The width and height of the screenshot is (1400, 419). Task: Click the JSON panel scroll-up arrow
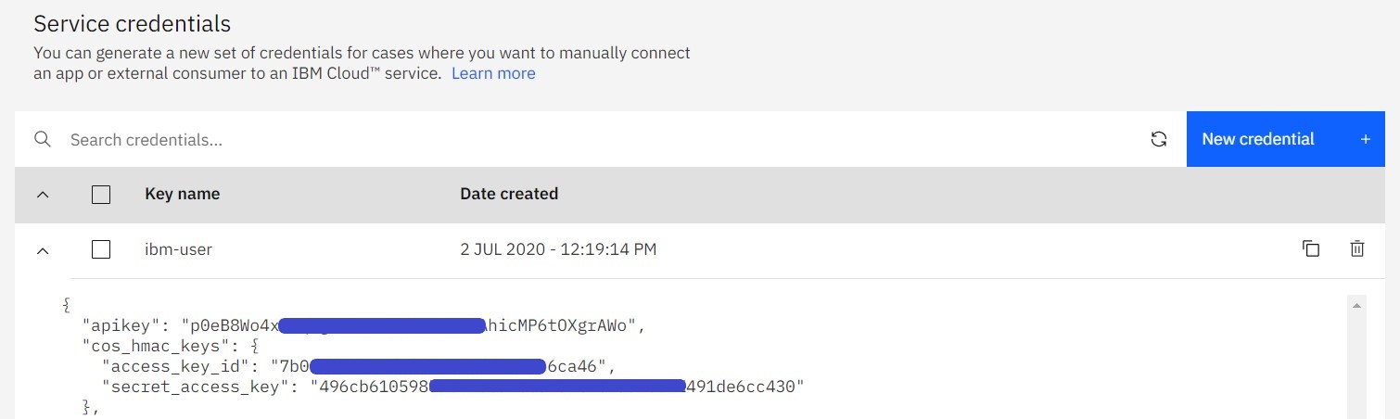point(1356,305)
